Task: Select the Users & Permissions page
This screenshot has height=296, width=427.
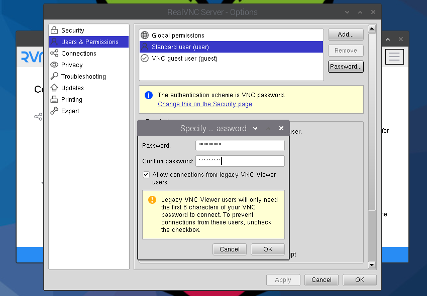Action: tap(89, 42)
